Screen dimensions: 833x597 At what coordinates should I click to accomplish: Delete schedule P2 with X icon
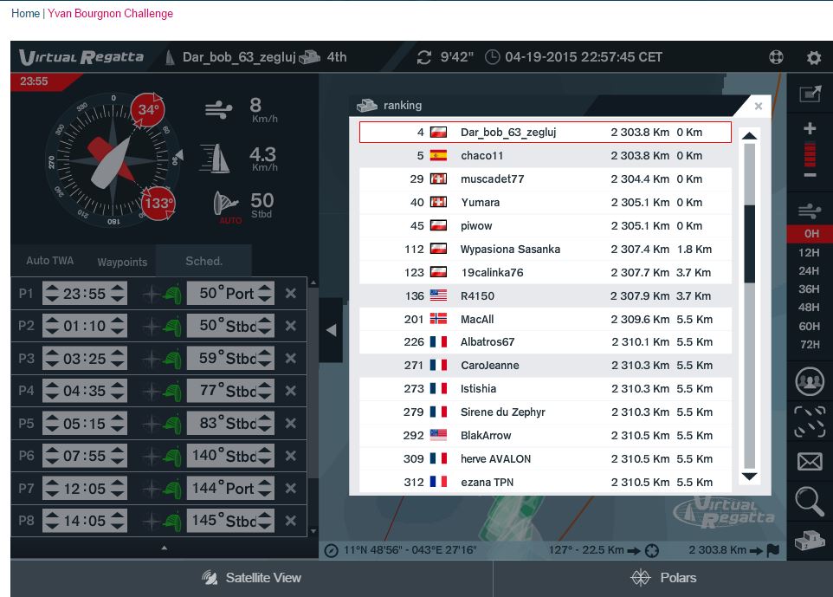coord(291,325)
